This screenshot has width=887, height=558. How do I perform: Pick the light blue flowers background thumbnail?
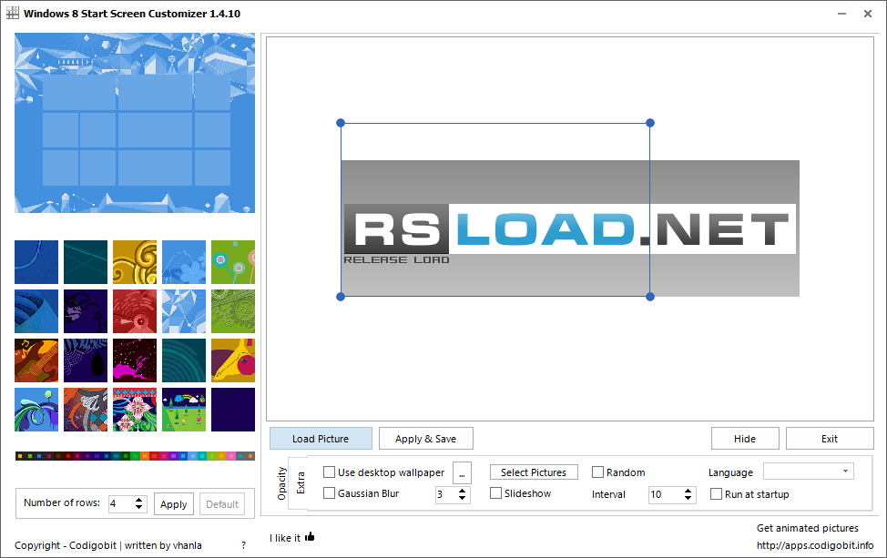184,262
